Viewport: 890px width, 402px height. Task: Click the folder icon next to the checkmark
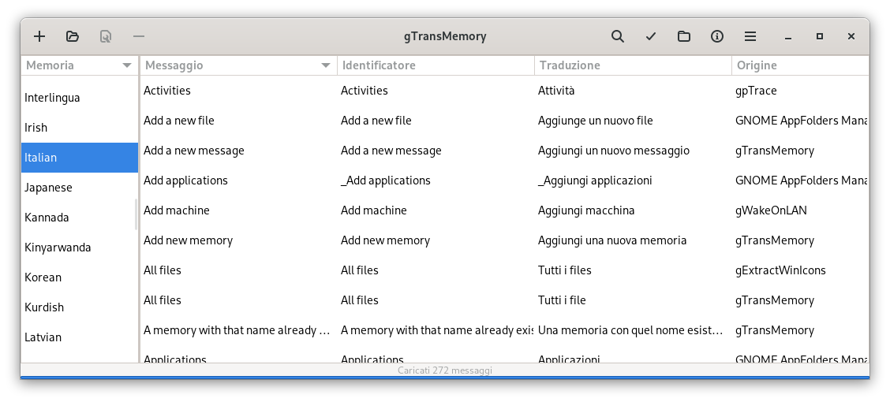[x=684, y=36]
